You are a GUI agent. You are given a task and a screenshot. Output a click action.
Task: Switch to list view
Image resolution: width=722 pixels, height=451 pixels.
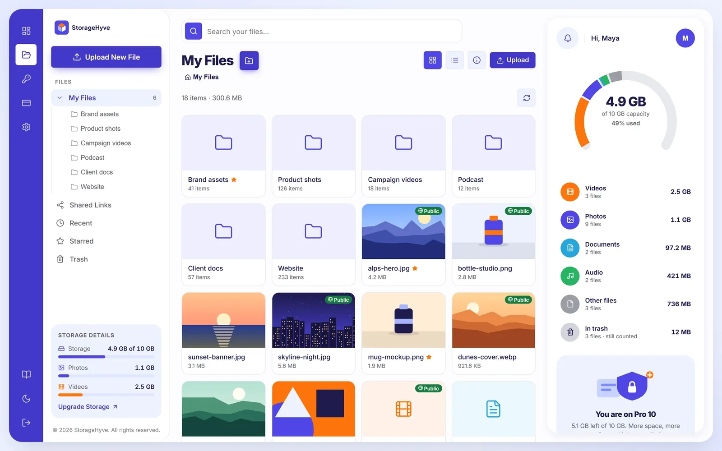tap(454, 60)
